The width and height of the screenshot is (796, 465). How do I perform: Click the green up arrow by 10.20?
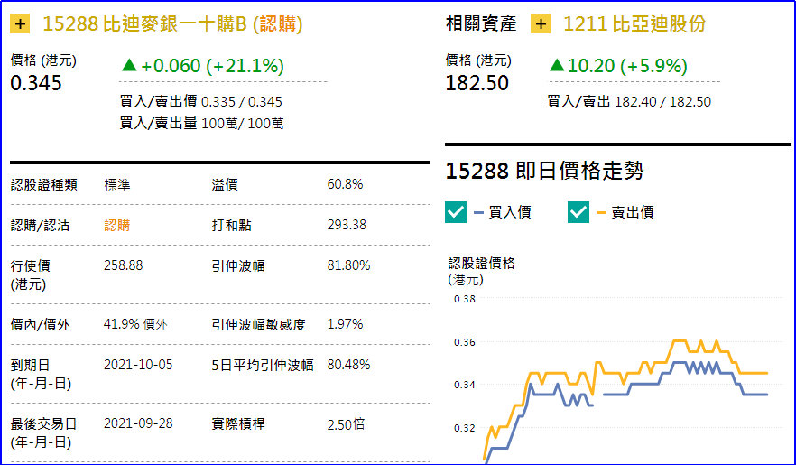pyautogui.click(x=557, y=65)
